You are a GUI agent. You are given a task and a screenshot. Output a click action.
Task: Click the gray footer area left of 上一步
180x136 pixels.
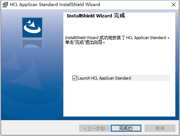[40, 128]
